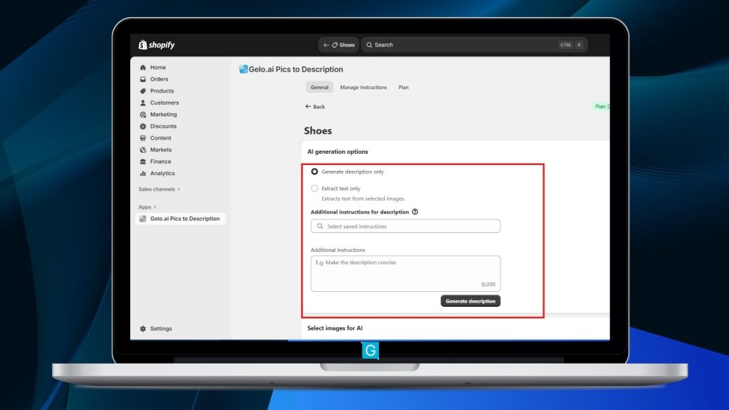Click the Products tag icon
This screenshot has height=410, width=729.
coord(143,91)
